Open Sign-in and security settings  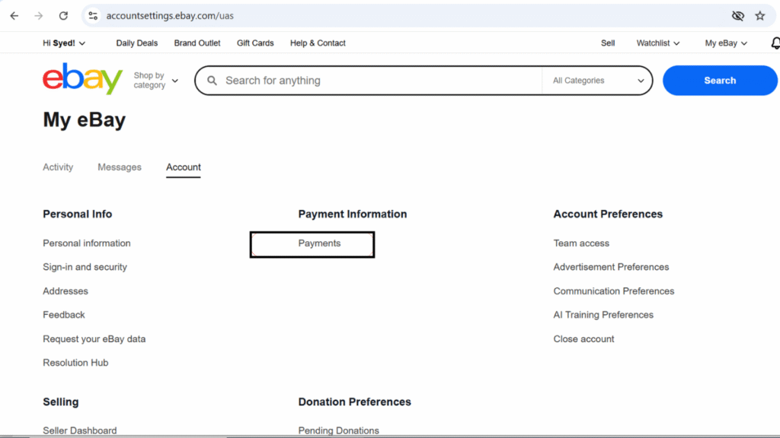tap(85, 267)
